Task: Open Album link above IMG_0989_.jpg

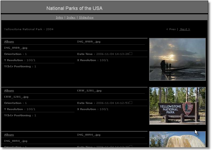Action: coord(9,42)
